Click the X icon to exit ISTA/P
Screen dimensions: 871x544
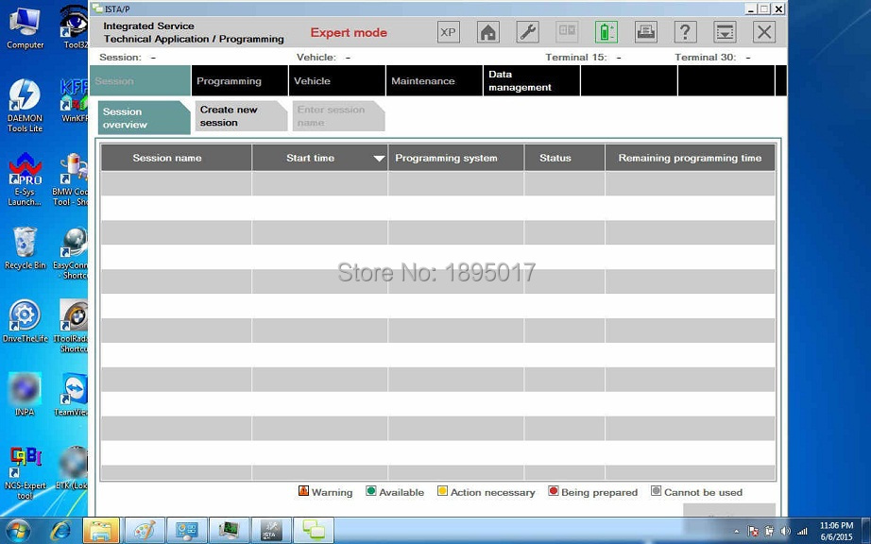pyautogui.click(x=763, y=32)
